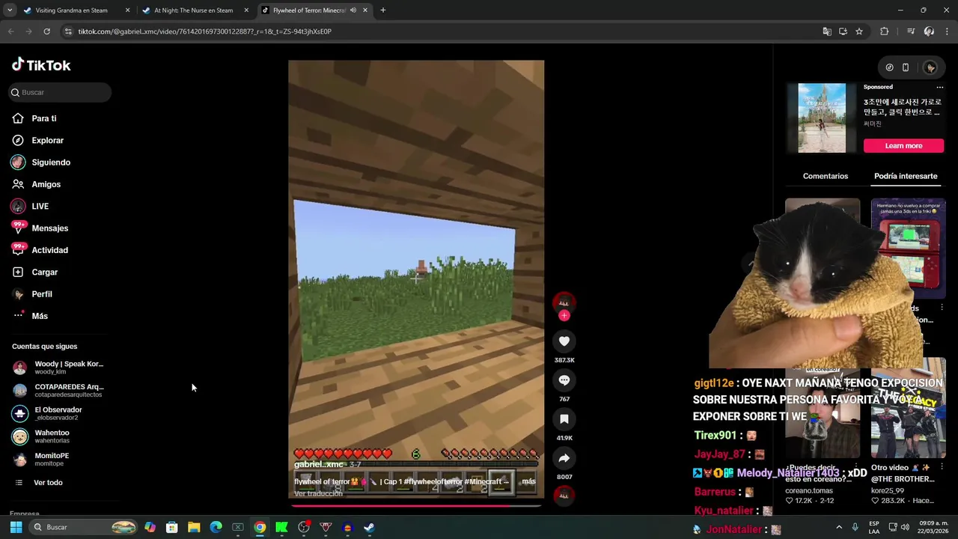View site information icon
Image resolution: width=958 pixels, height=539 pixels.
[68, 31]
